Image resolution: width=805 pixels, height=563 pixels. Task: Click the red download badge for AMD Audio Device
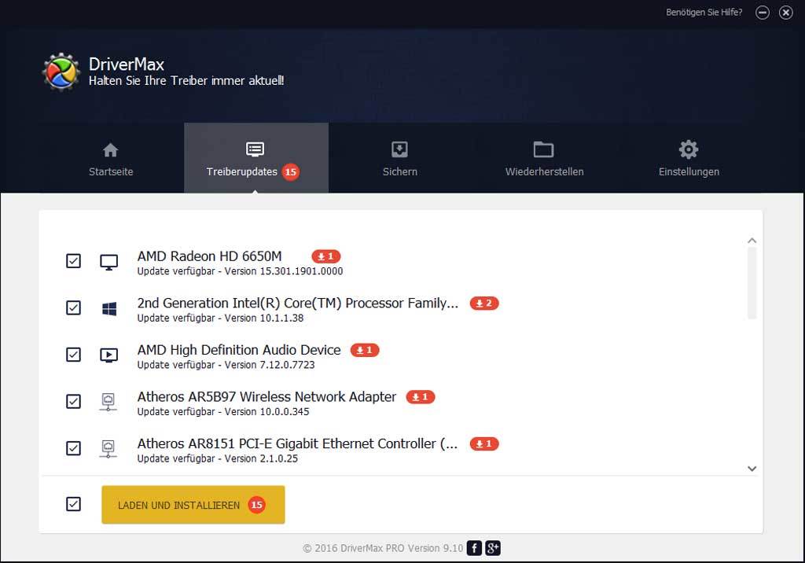(365, 350)
